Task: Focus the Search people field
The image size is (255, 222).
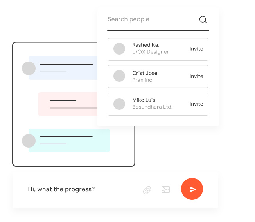Action: pos(151,19)
